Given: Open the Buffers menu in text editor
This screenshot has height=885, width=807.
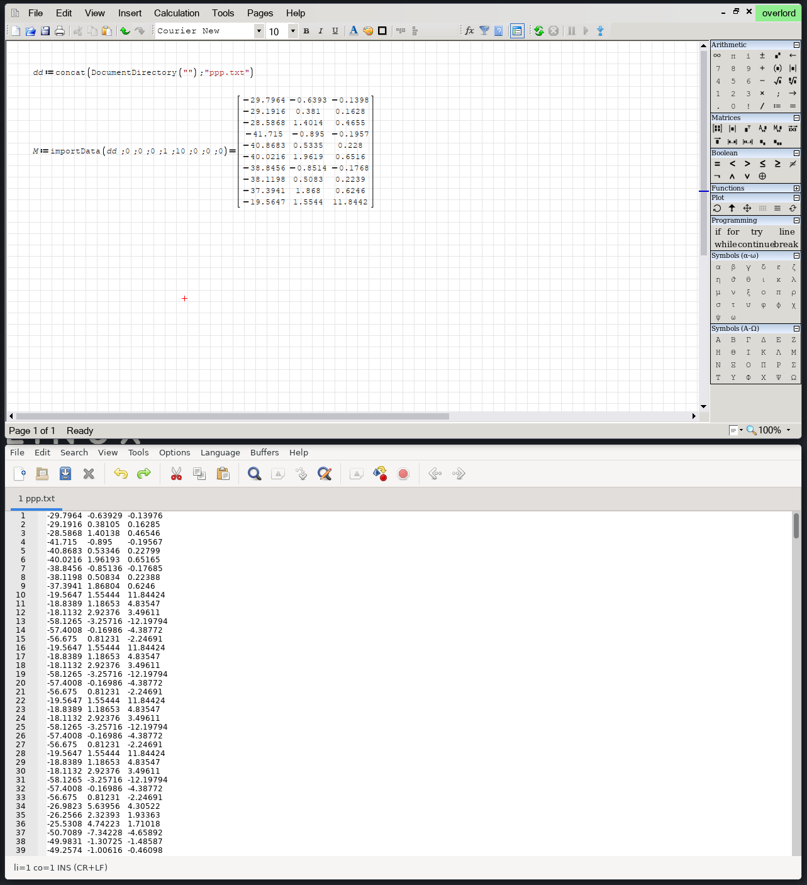Looking at the screenshot, I should [x=264, y=452].
